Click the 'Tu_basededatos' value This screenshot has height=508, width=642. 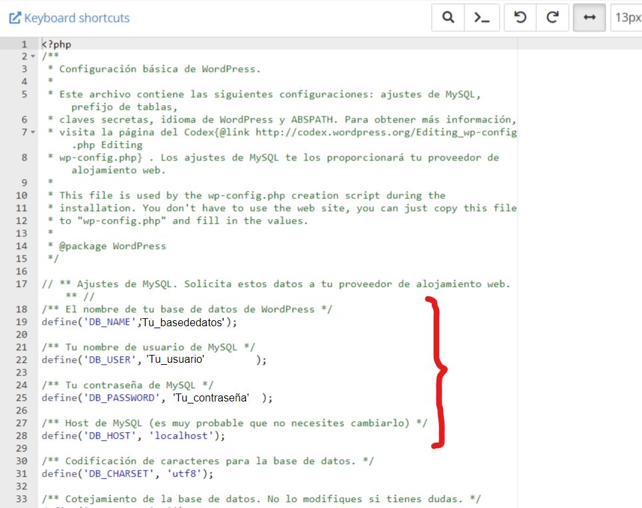pyautogui.click(x=182, y=322)
